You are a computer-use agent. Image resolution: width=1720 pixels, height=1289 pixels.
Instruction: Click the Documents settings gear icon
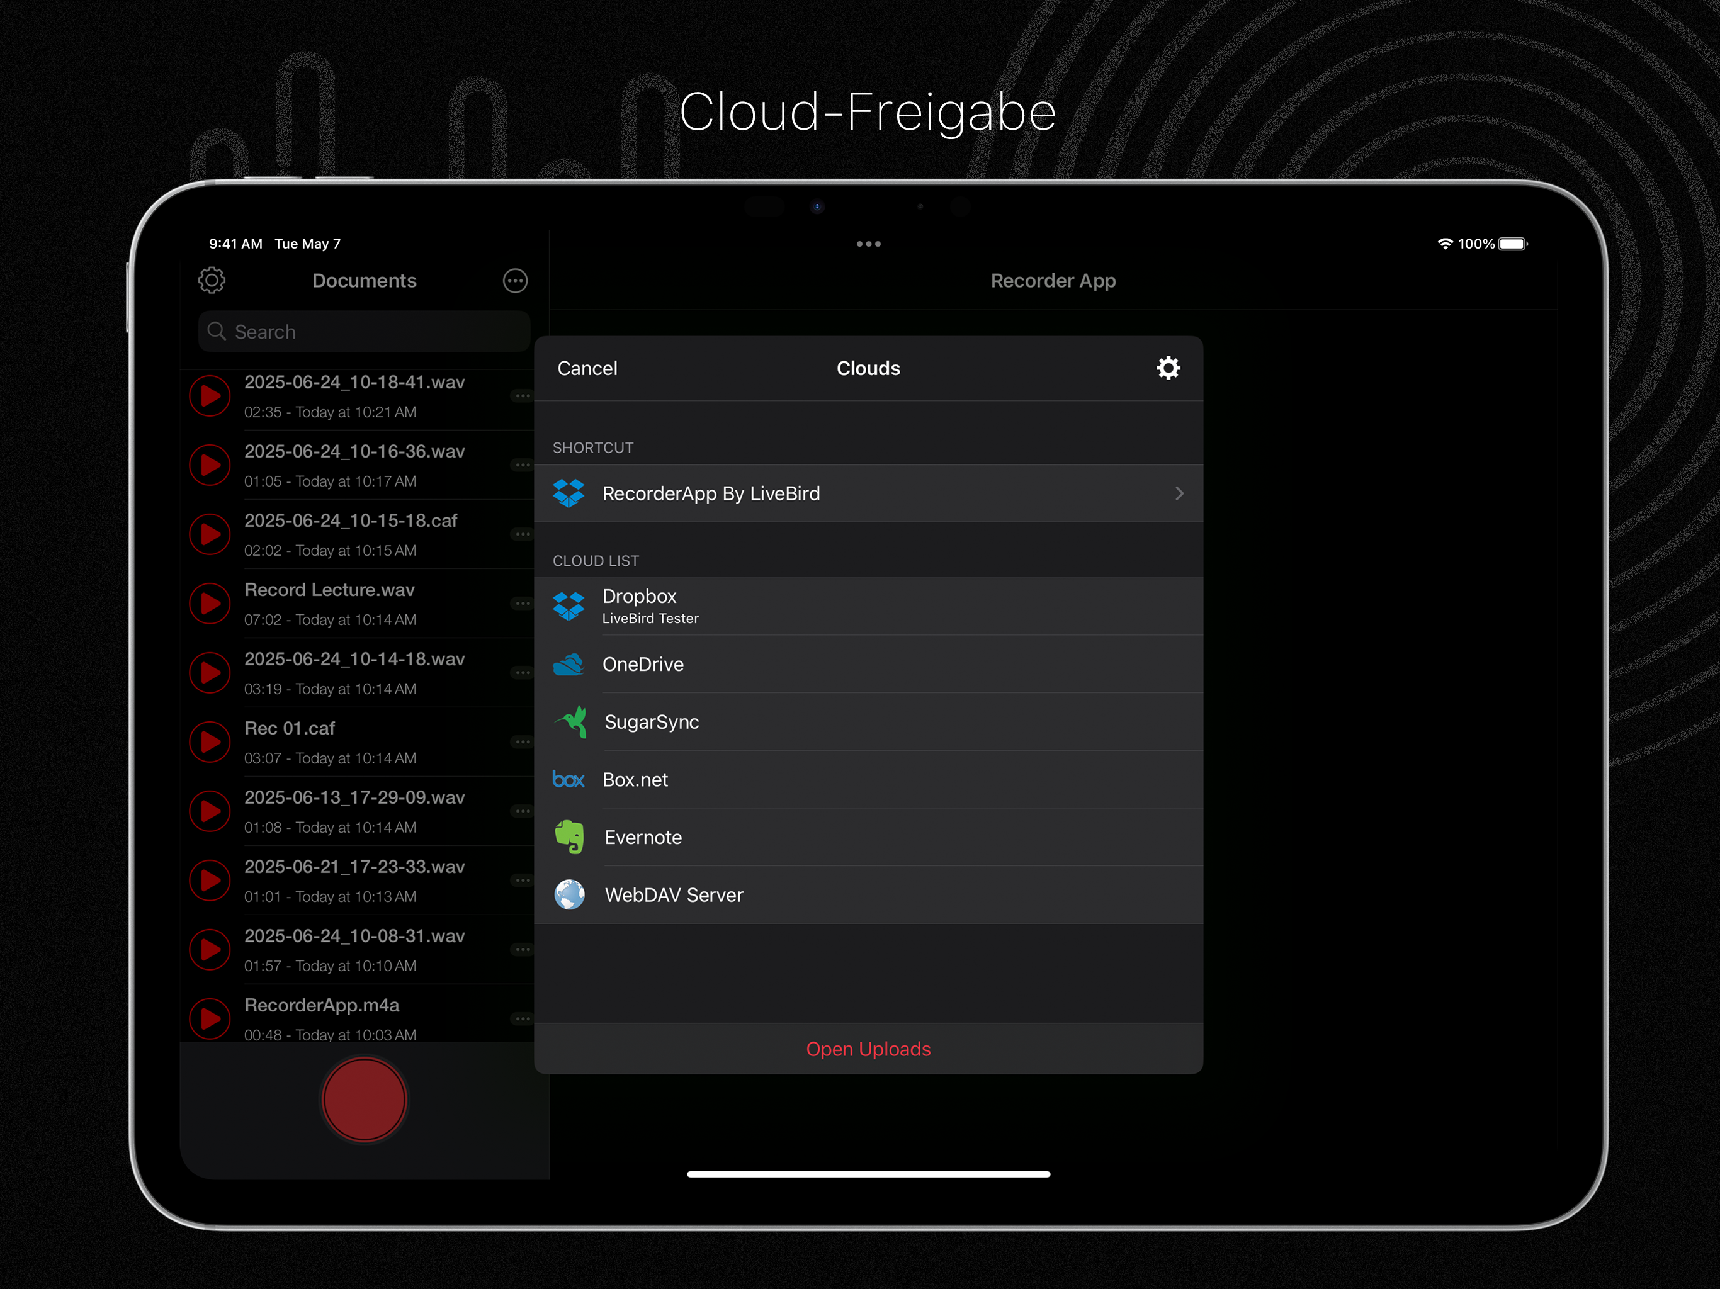click(x=212, y=281)
